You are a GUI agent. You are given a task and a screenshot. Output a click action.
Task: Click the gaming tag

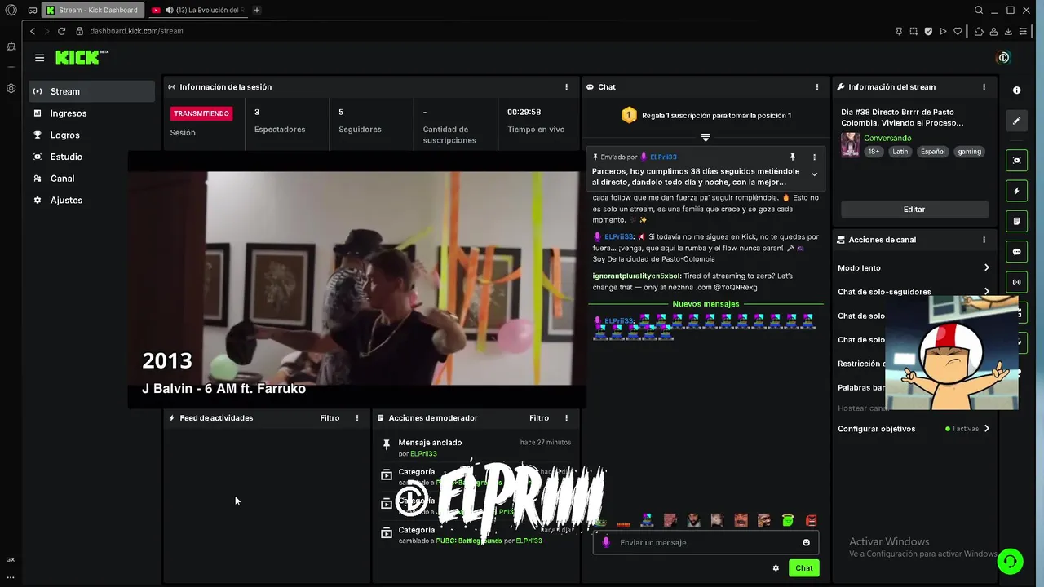(969, 152)
